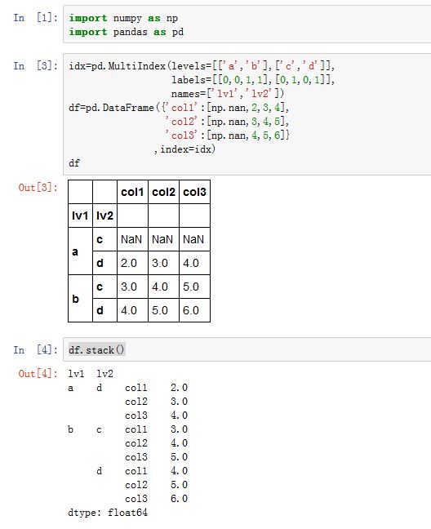Click the col3 column header
Viewport: 431px width, 529px height.
coord(194,192)
